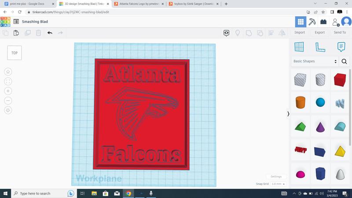Click the Ungroup shapes icon
The height and width of the screenshot is (198, 352).
coord(260,33)
